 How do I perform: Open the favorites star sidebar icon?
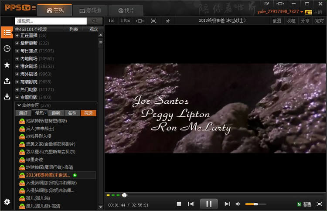[x=7, y=65]
